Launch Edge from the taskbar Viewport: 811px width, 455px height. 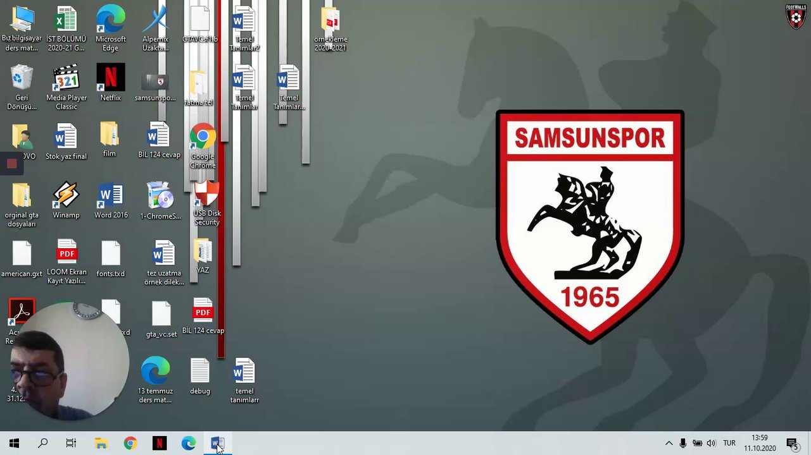click(189, 444)
